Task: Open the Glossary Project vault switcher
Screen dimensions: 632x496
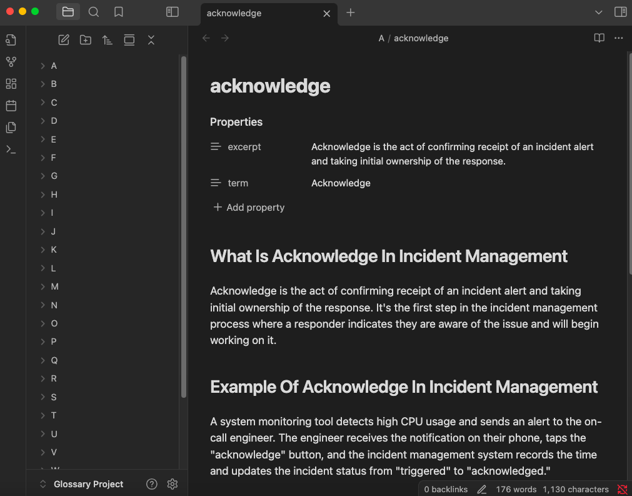Action: coord(81,484)
